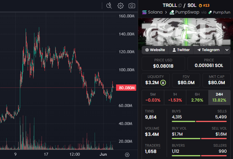Select the 1H timeframe tab

click(175, 97)
